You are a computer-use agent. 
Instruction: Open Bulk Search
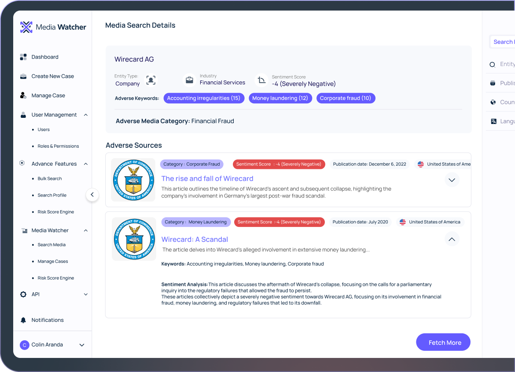[50, 179]
